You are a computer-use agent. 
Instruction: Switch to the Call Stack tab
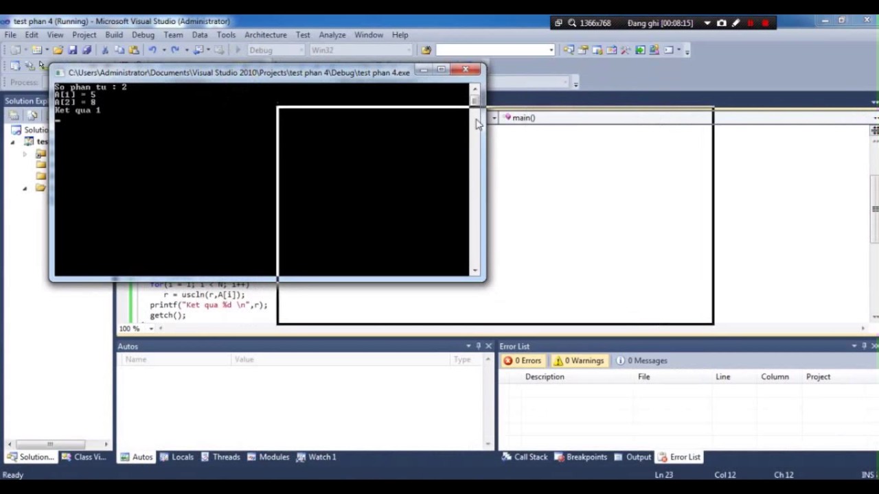click(x=525, y=457)
